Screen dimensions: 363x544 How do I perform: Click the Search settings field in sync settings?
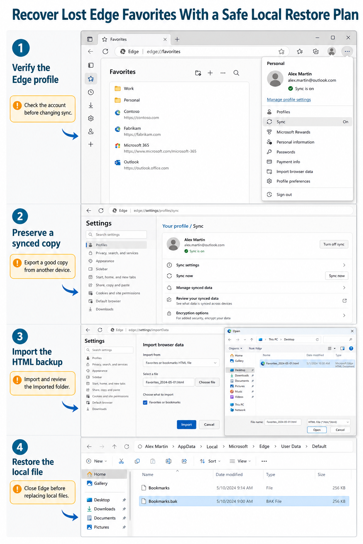click(x=116, y=234)
